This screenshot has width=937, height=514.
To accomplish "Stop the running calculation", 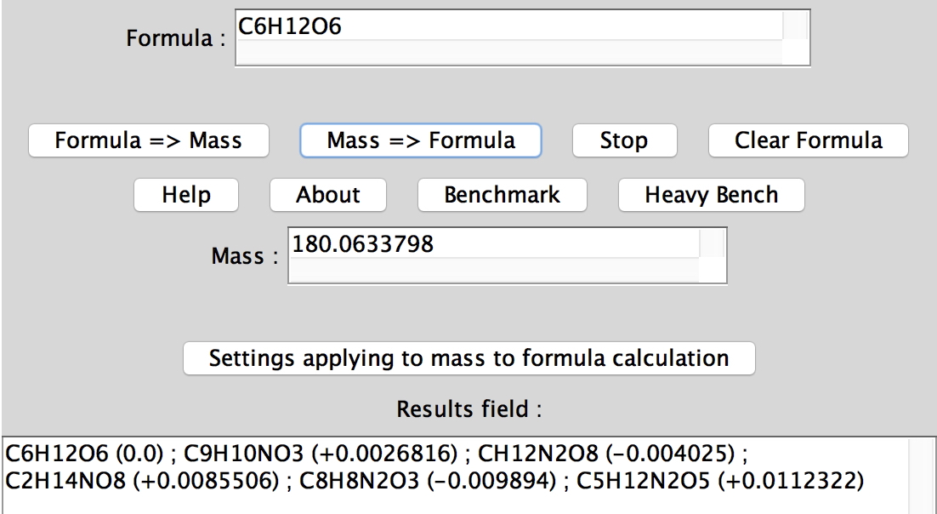I will (x=624, y=140).
